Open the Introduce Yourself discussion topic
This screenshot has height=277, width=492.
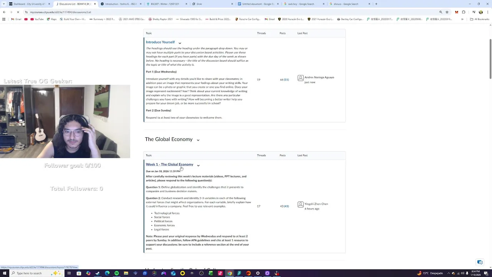[x=160, y=42]
